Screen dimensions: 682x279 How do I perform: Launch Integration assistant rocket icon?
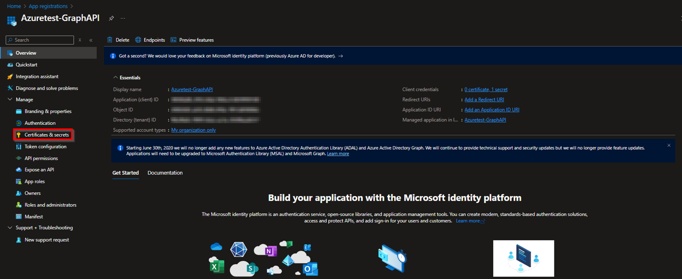tap(10, 76)
